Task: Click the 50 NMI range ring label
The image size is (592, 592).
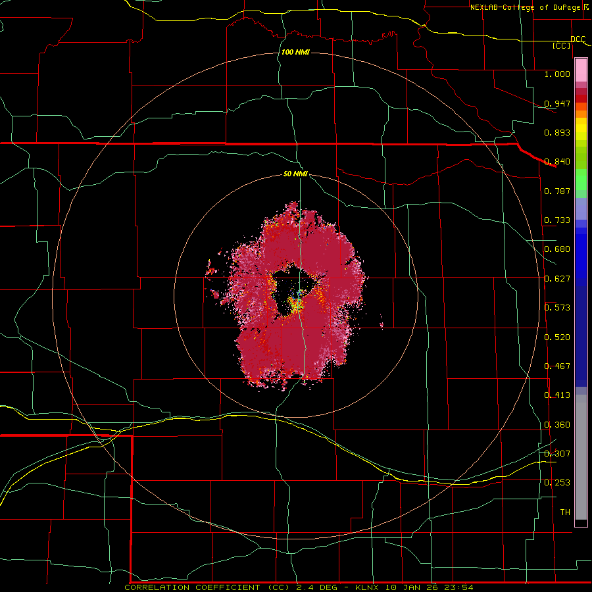Action: (295, 174)
